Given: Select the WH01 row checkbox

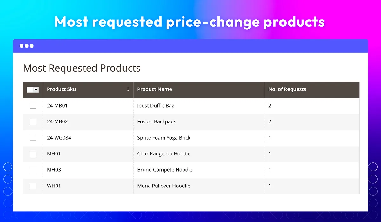Looking at the screenshot, I should coord(33,186).
